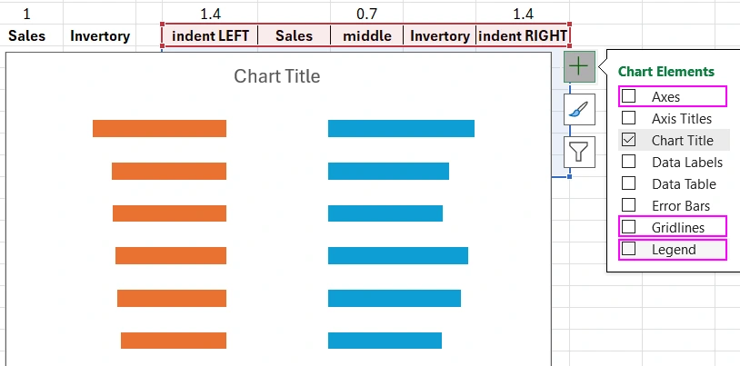The width and height of the screenshot is (740, 366).
Task: Select the 'indent RIGHT' header cell
Action: (523, 36)
